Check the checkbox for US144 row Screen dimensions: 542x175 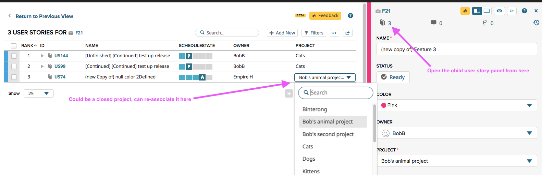(x=14, y=56)
